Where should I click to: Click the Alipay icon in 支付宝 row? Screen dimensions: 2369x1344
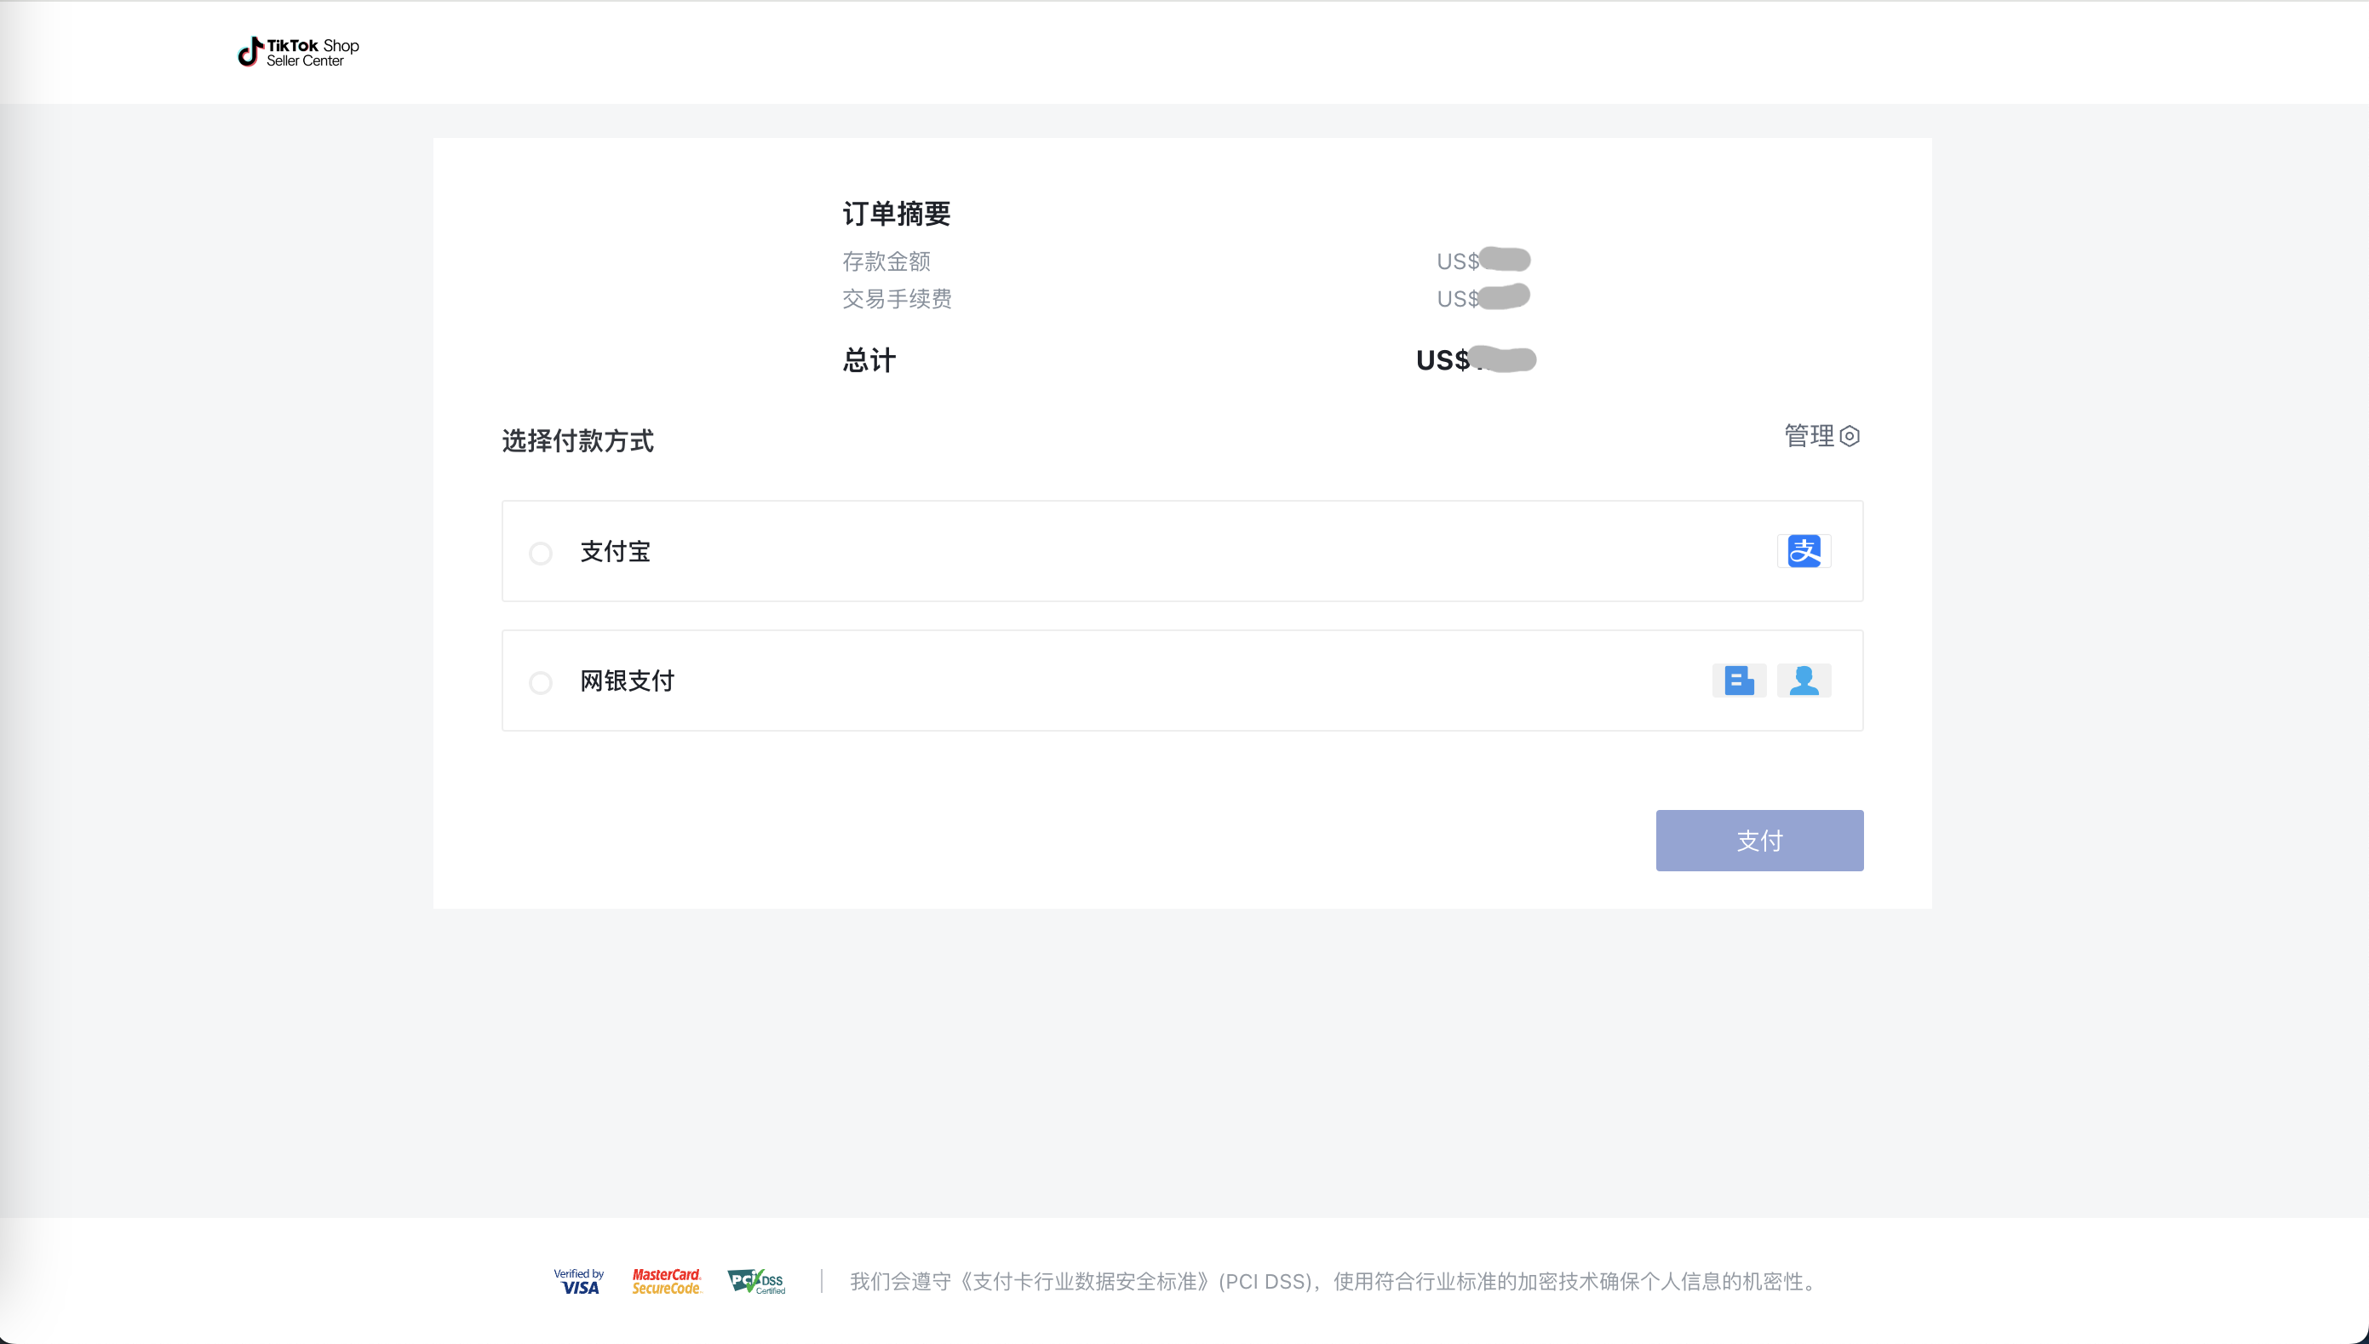tap(1804, 550)
